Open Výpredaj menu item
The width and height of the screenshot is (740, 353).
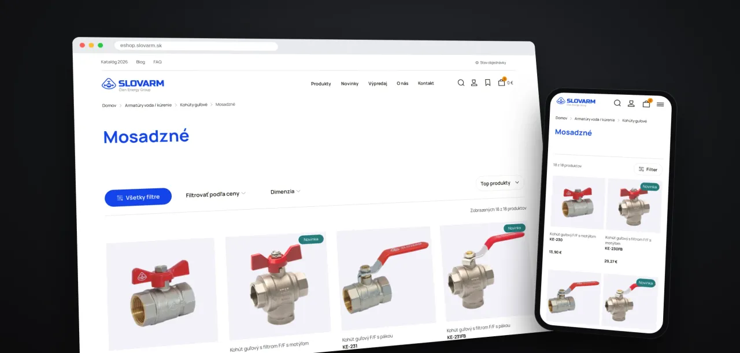pyautogui.click(x=378, y=84)
